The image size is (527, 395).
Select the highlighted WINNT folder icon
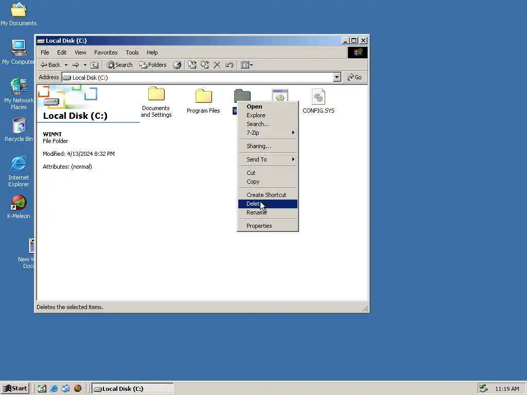tap(242, 96)
